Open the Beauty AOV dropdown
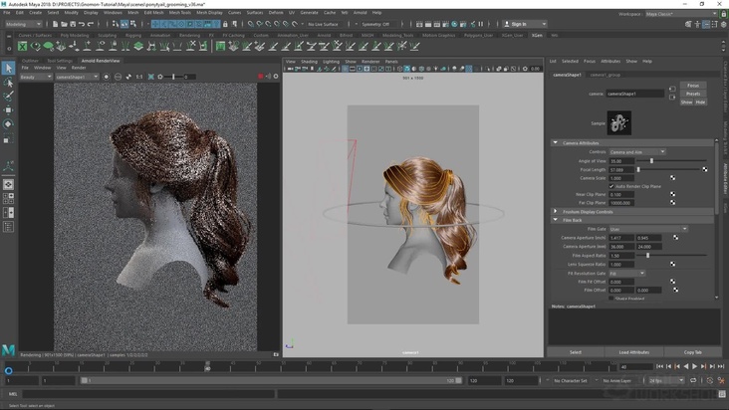729x410 pixels. point(34,77)
